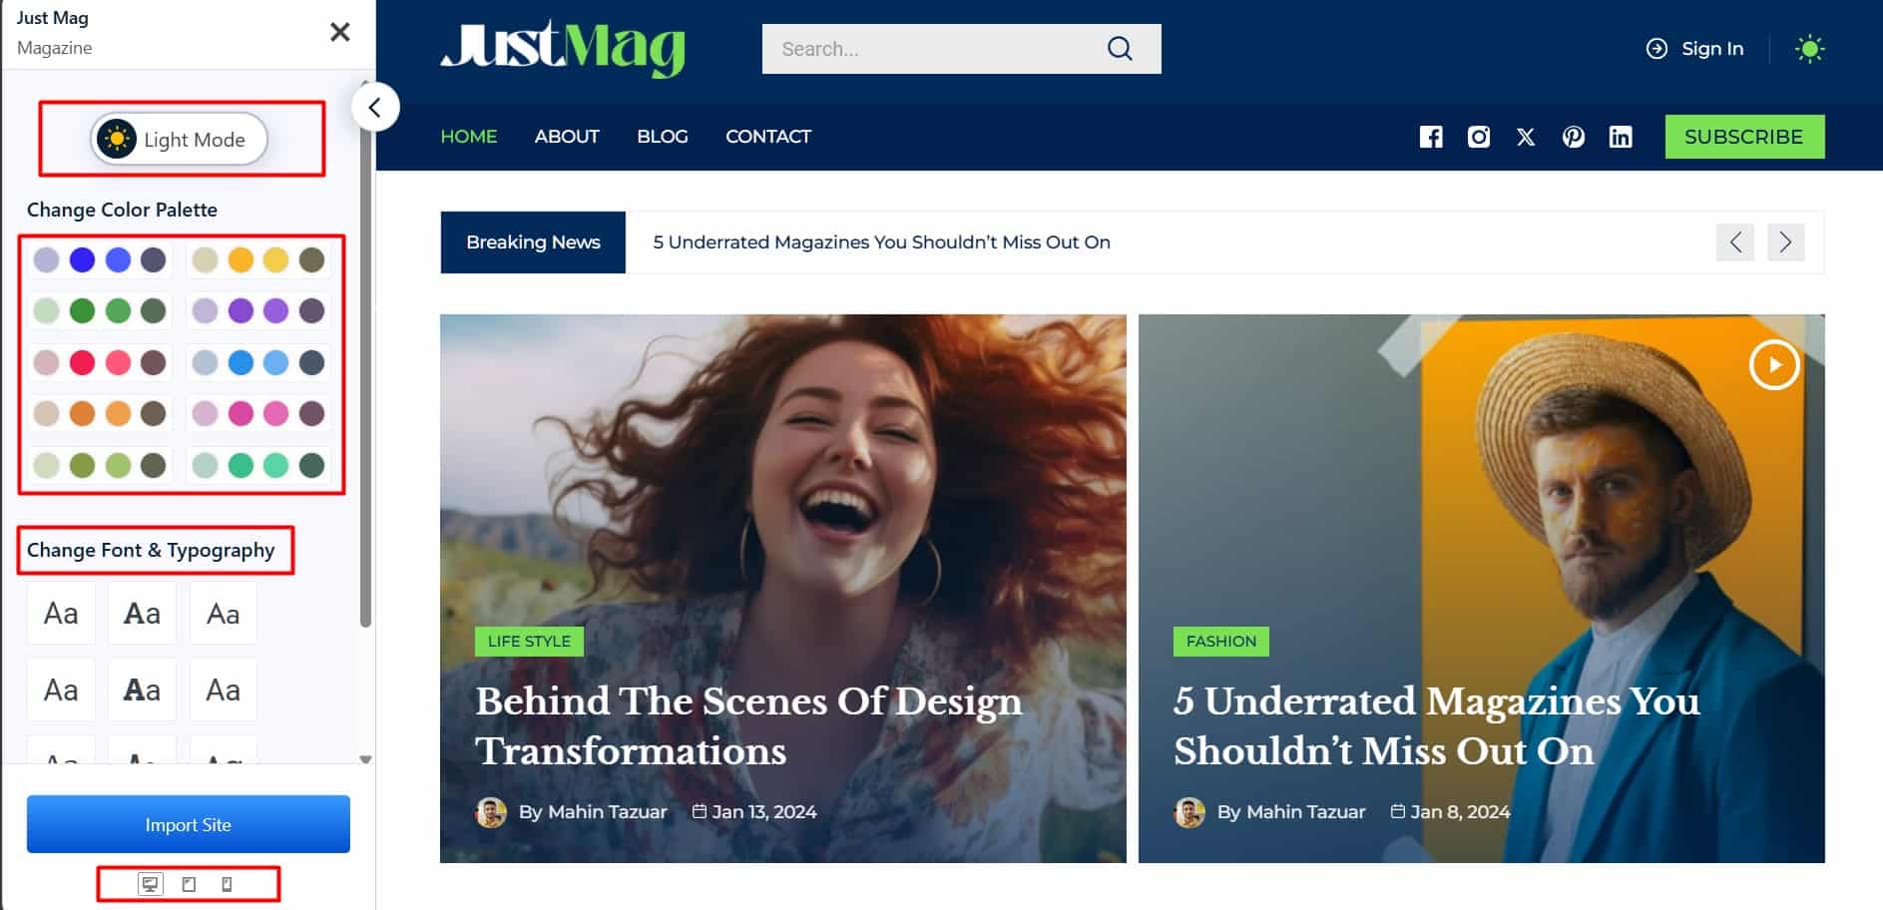Click the search magnifier icon
This screenshot has height=910, width=1883.
(1120, 49)
